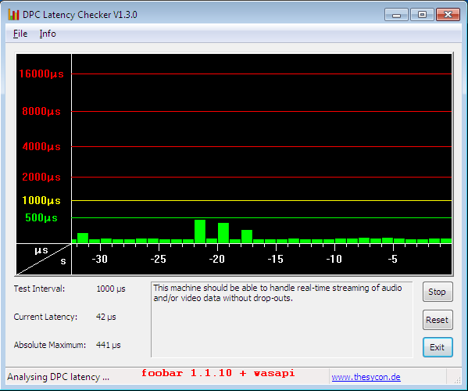Viewport: 468px width, 391px height.
Task: Click the 16000µs red threshold label
Action: point(41,74)
